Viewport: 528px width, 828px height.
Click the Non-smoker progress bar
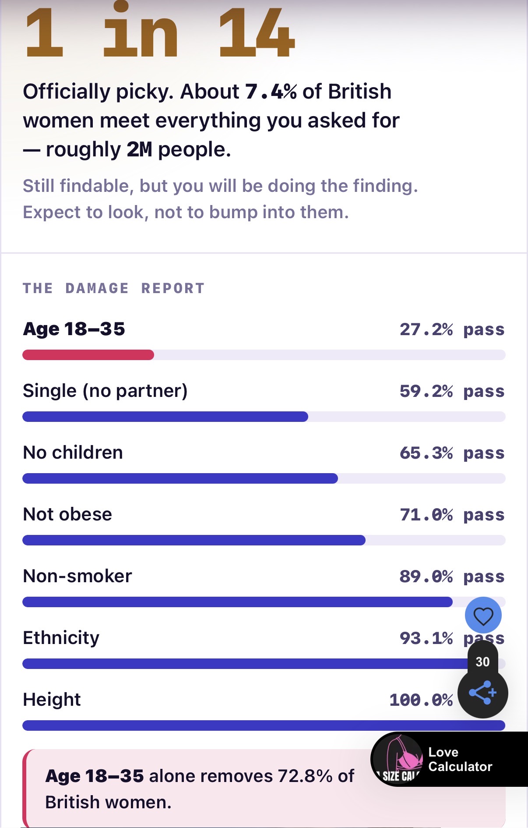click(x=264, y=602)
